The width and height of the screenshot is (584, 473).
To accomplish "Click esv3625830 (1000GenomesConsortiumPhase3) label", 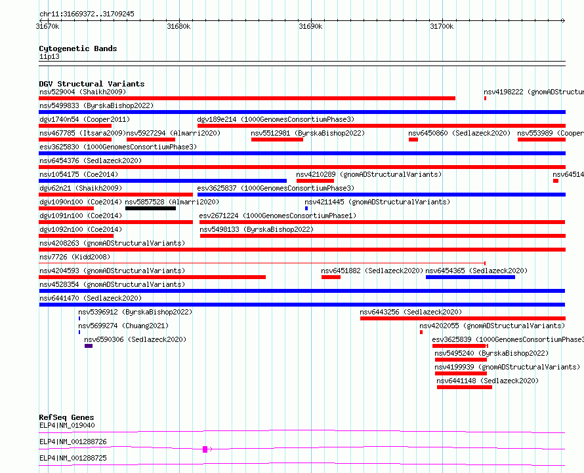I will point(118,147).
